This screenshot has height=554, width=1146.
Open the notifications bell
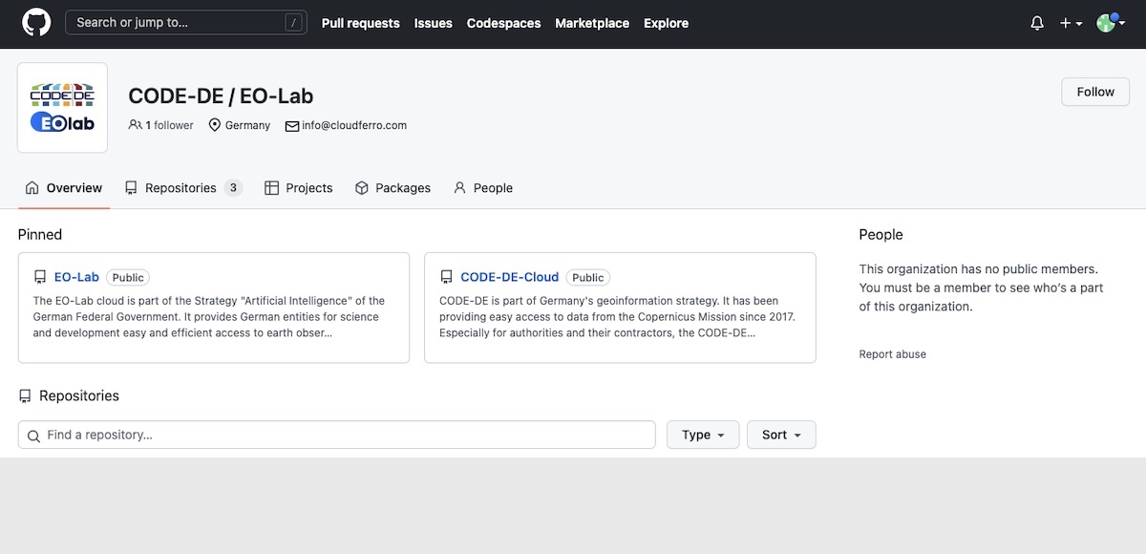coord(1036,22)
